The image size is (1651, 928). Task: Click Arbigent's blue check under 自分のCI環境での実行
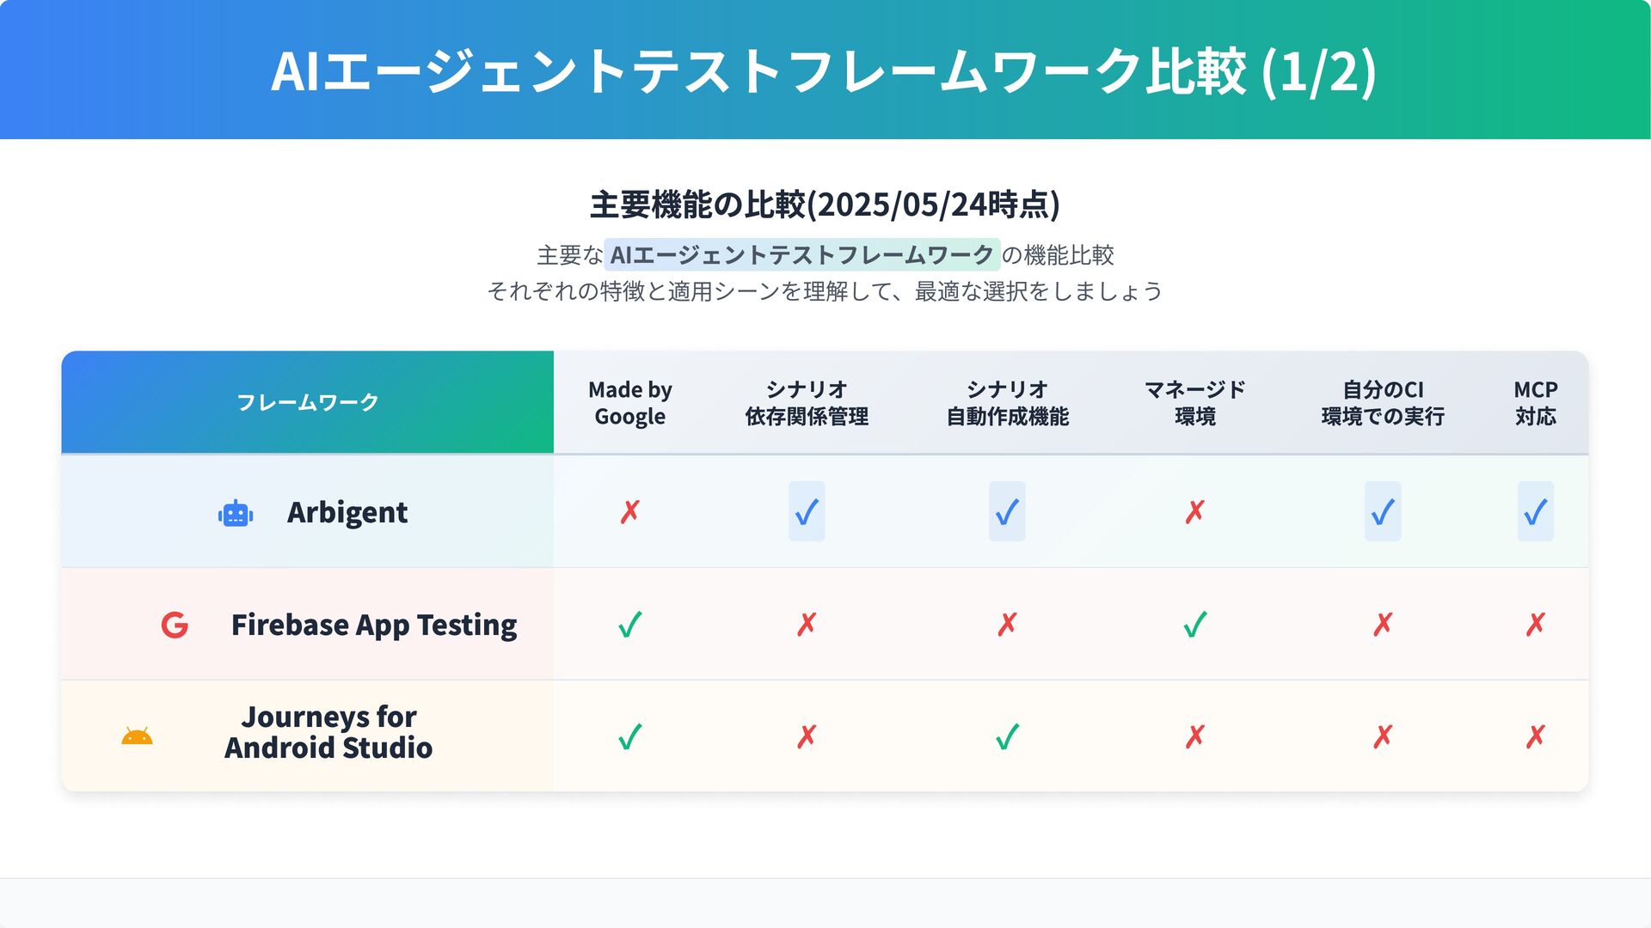tap(1383, 512)
